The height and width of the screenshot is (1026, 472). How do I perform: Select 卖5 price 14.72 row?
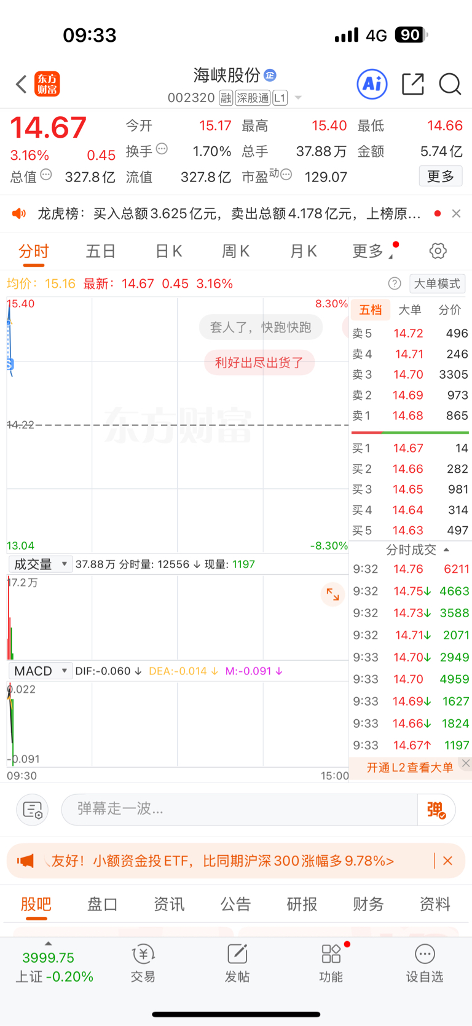(x=410, y=333)
